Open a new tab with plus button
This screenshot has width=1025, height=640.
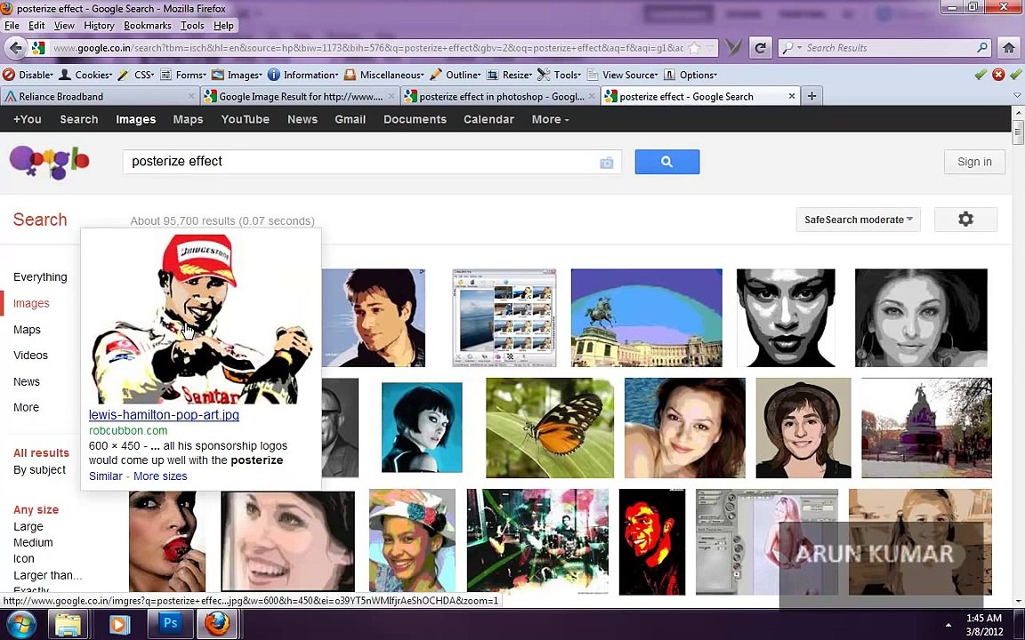click(x=811, y=96)
